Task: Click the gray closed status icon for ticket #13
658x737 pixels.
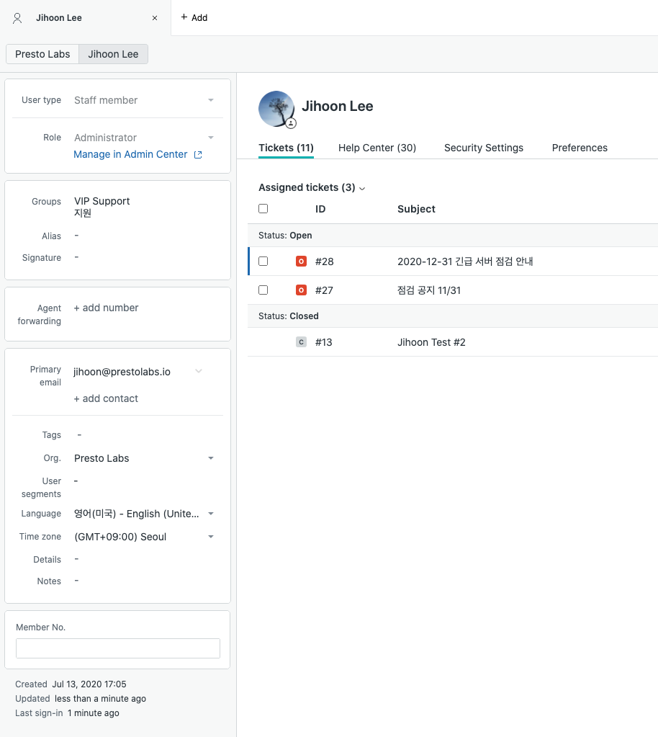Action: click(301, 342)
